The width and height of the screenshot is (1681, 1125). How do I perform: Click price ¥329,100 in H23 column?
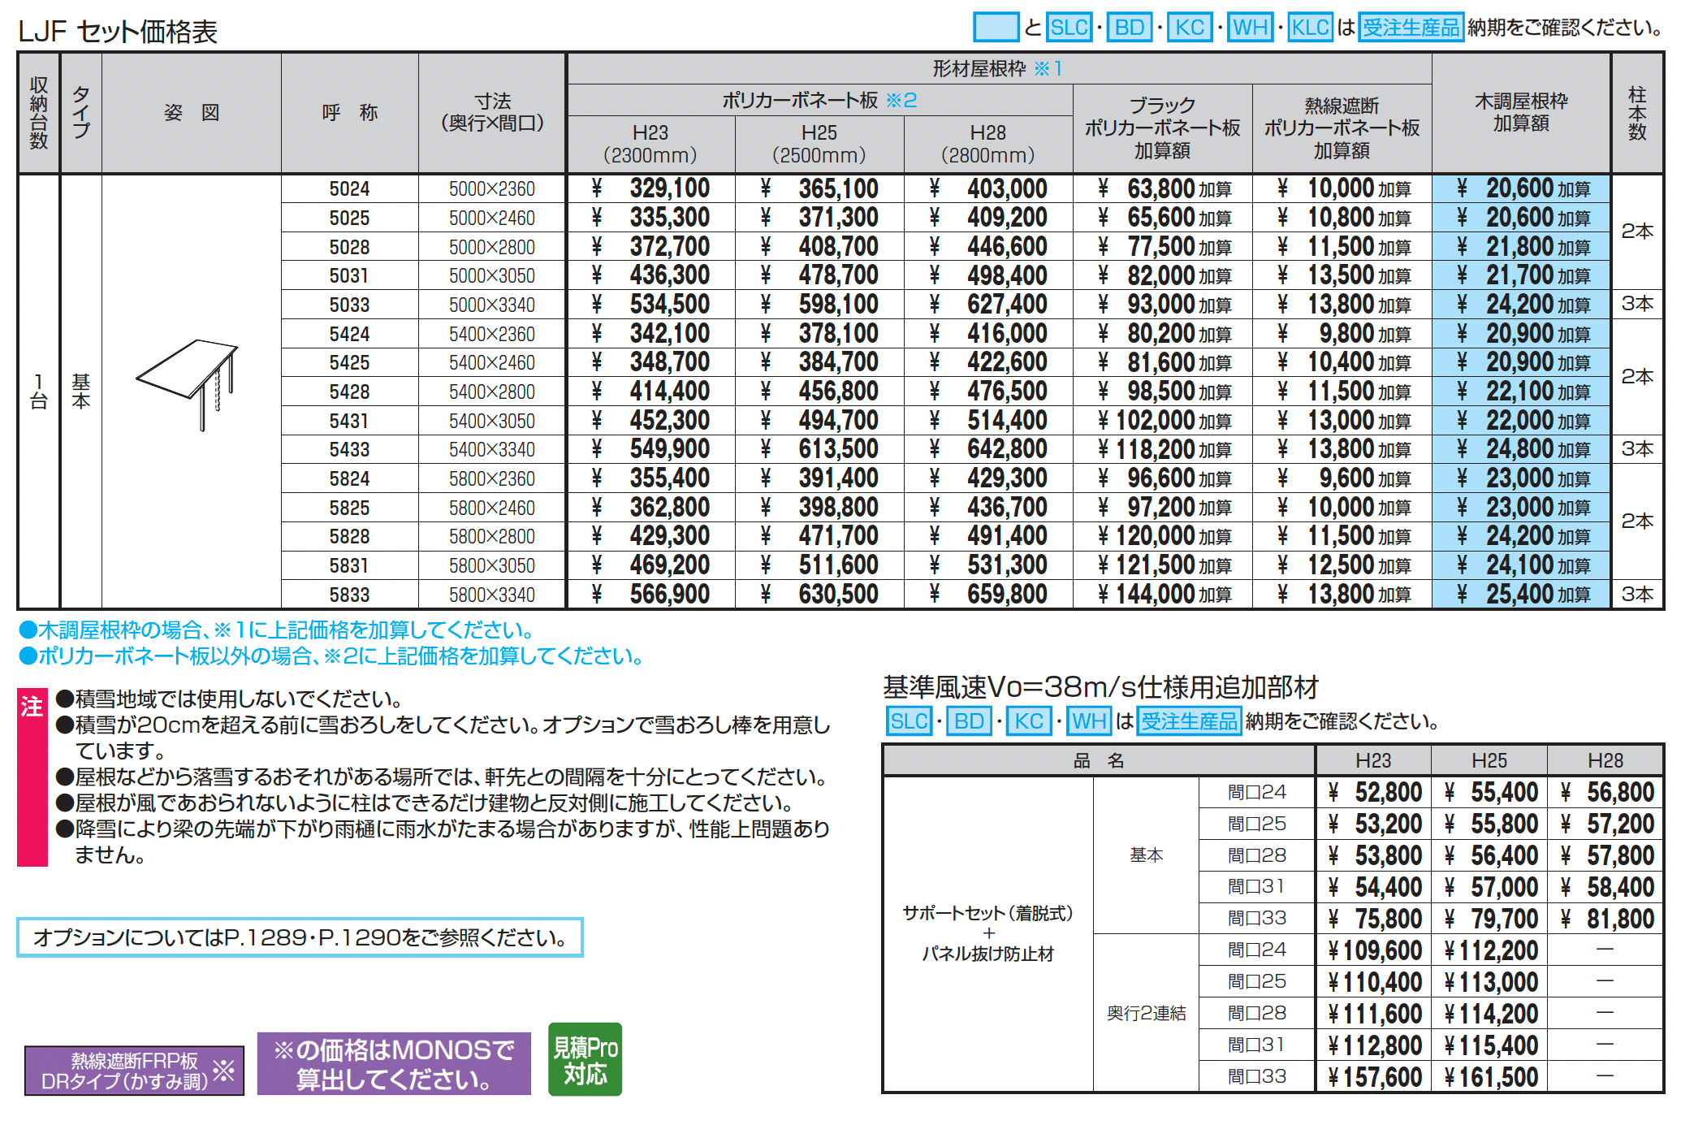[x=650, y=188]
